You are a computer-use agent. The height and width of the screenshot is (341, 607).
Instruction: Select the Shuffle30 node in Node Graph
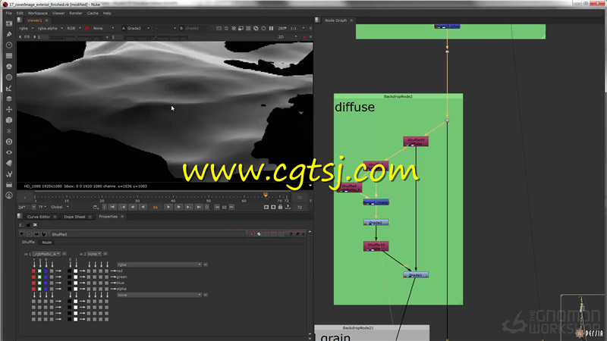(416, 141)
